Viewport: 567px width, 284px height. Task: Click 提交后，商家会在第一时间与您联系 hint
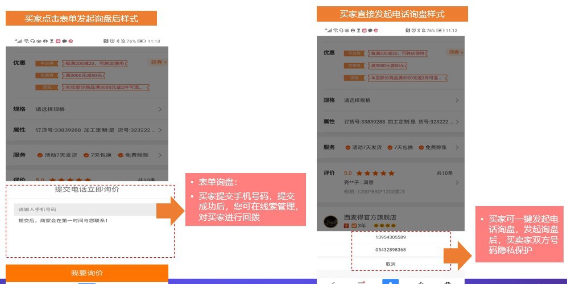pyautogui.click(x=63, y=220)
